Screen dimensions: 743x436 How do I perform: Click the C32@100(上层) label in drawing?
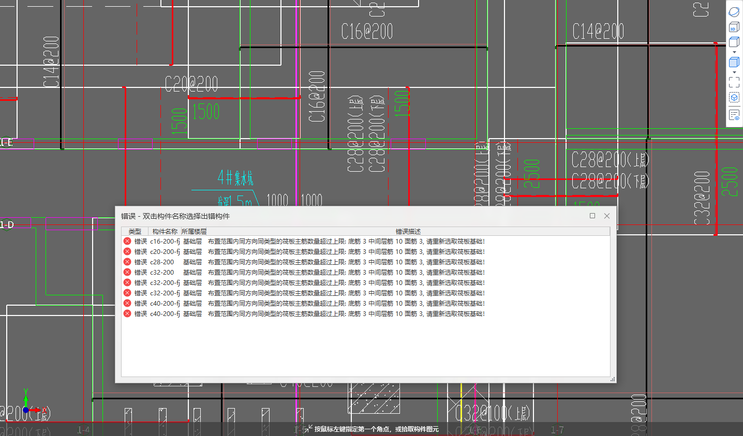coord(492,413)
